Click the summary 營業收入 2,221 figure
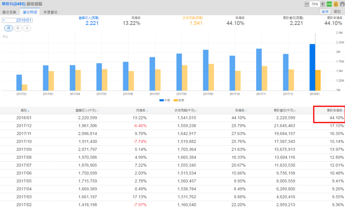 (92, 23)
